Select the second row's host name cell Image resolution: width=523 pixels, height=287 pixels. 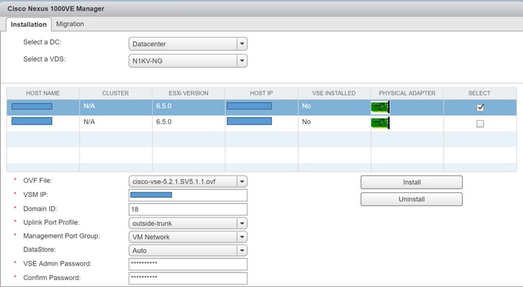click(43, 123)
